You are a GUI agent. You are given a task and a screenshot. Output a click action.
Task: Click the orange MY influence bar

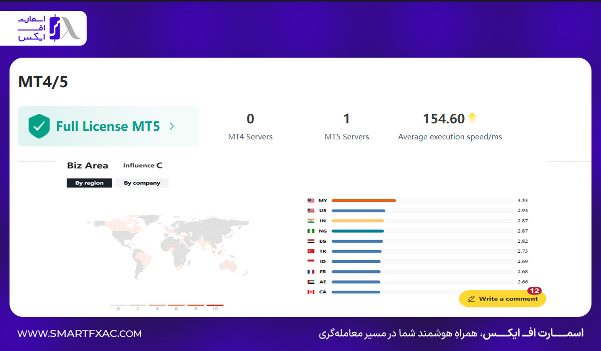point(364,201)
